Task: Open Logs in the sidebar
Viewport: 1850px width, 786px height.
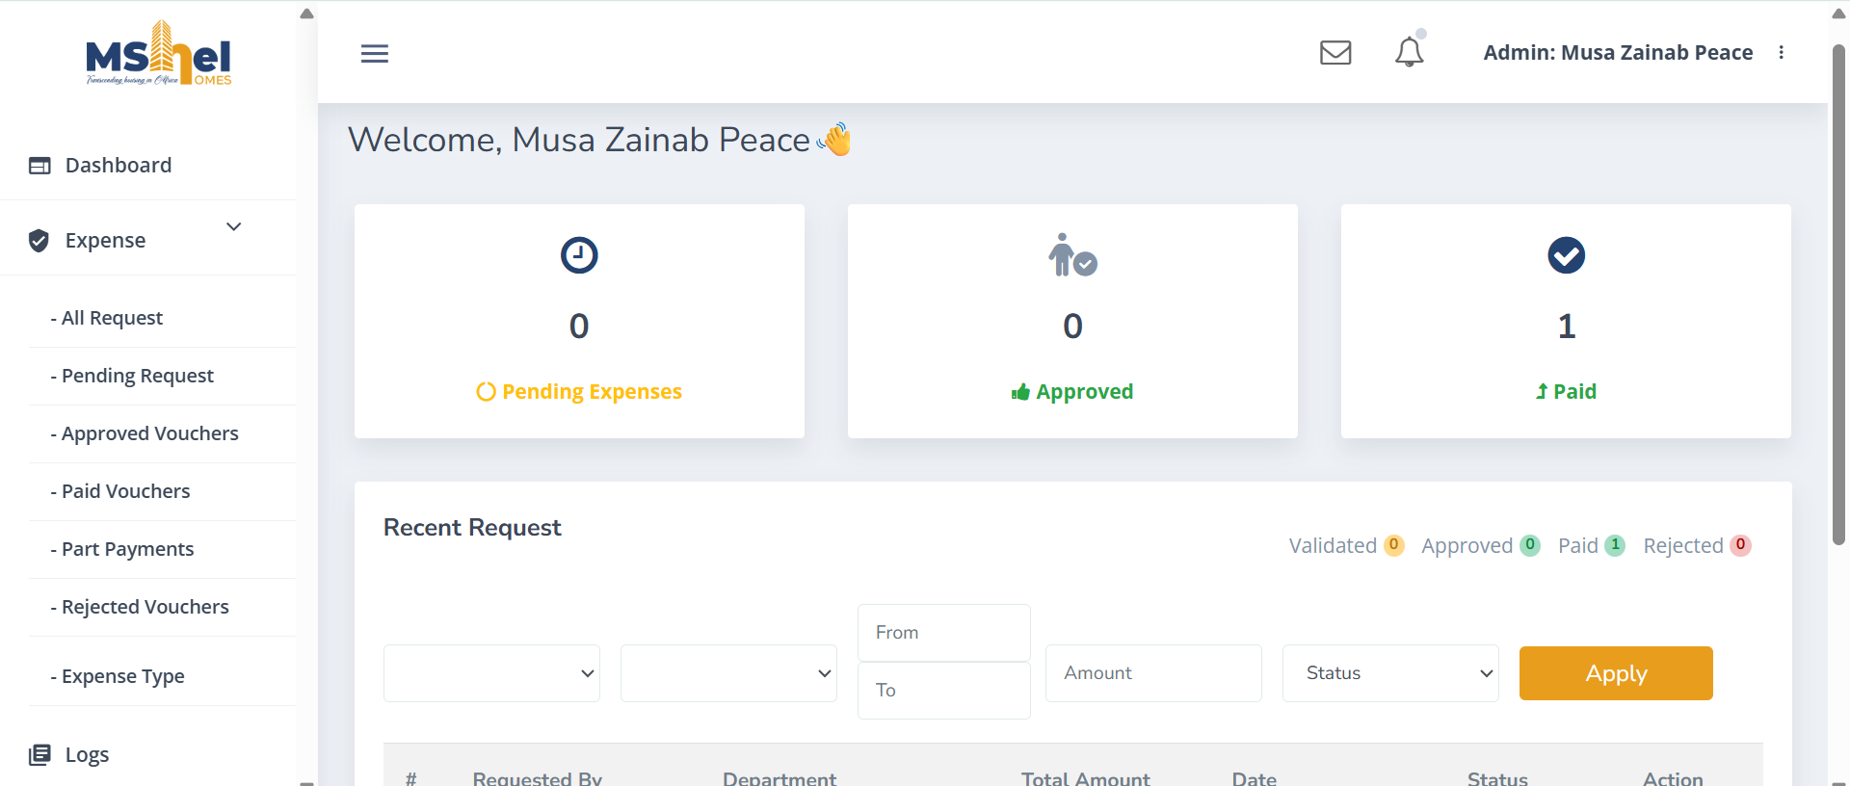Action: pos(87,755)
